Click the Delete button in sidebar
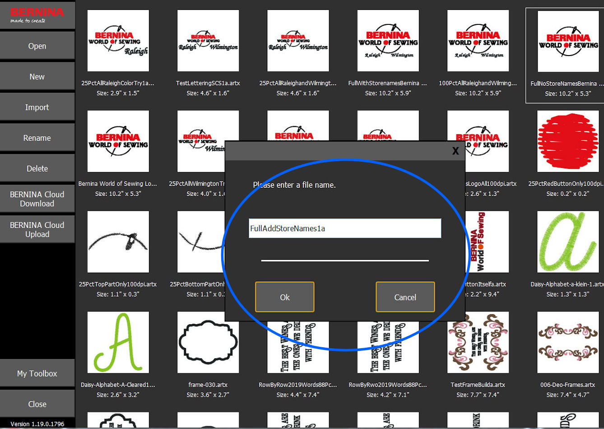The image size is (604, 429). pos(37,168)
